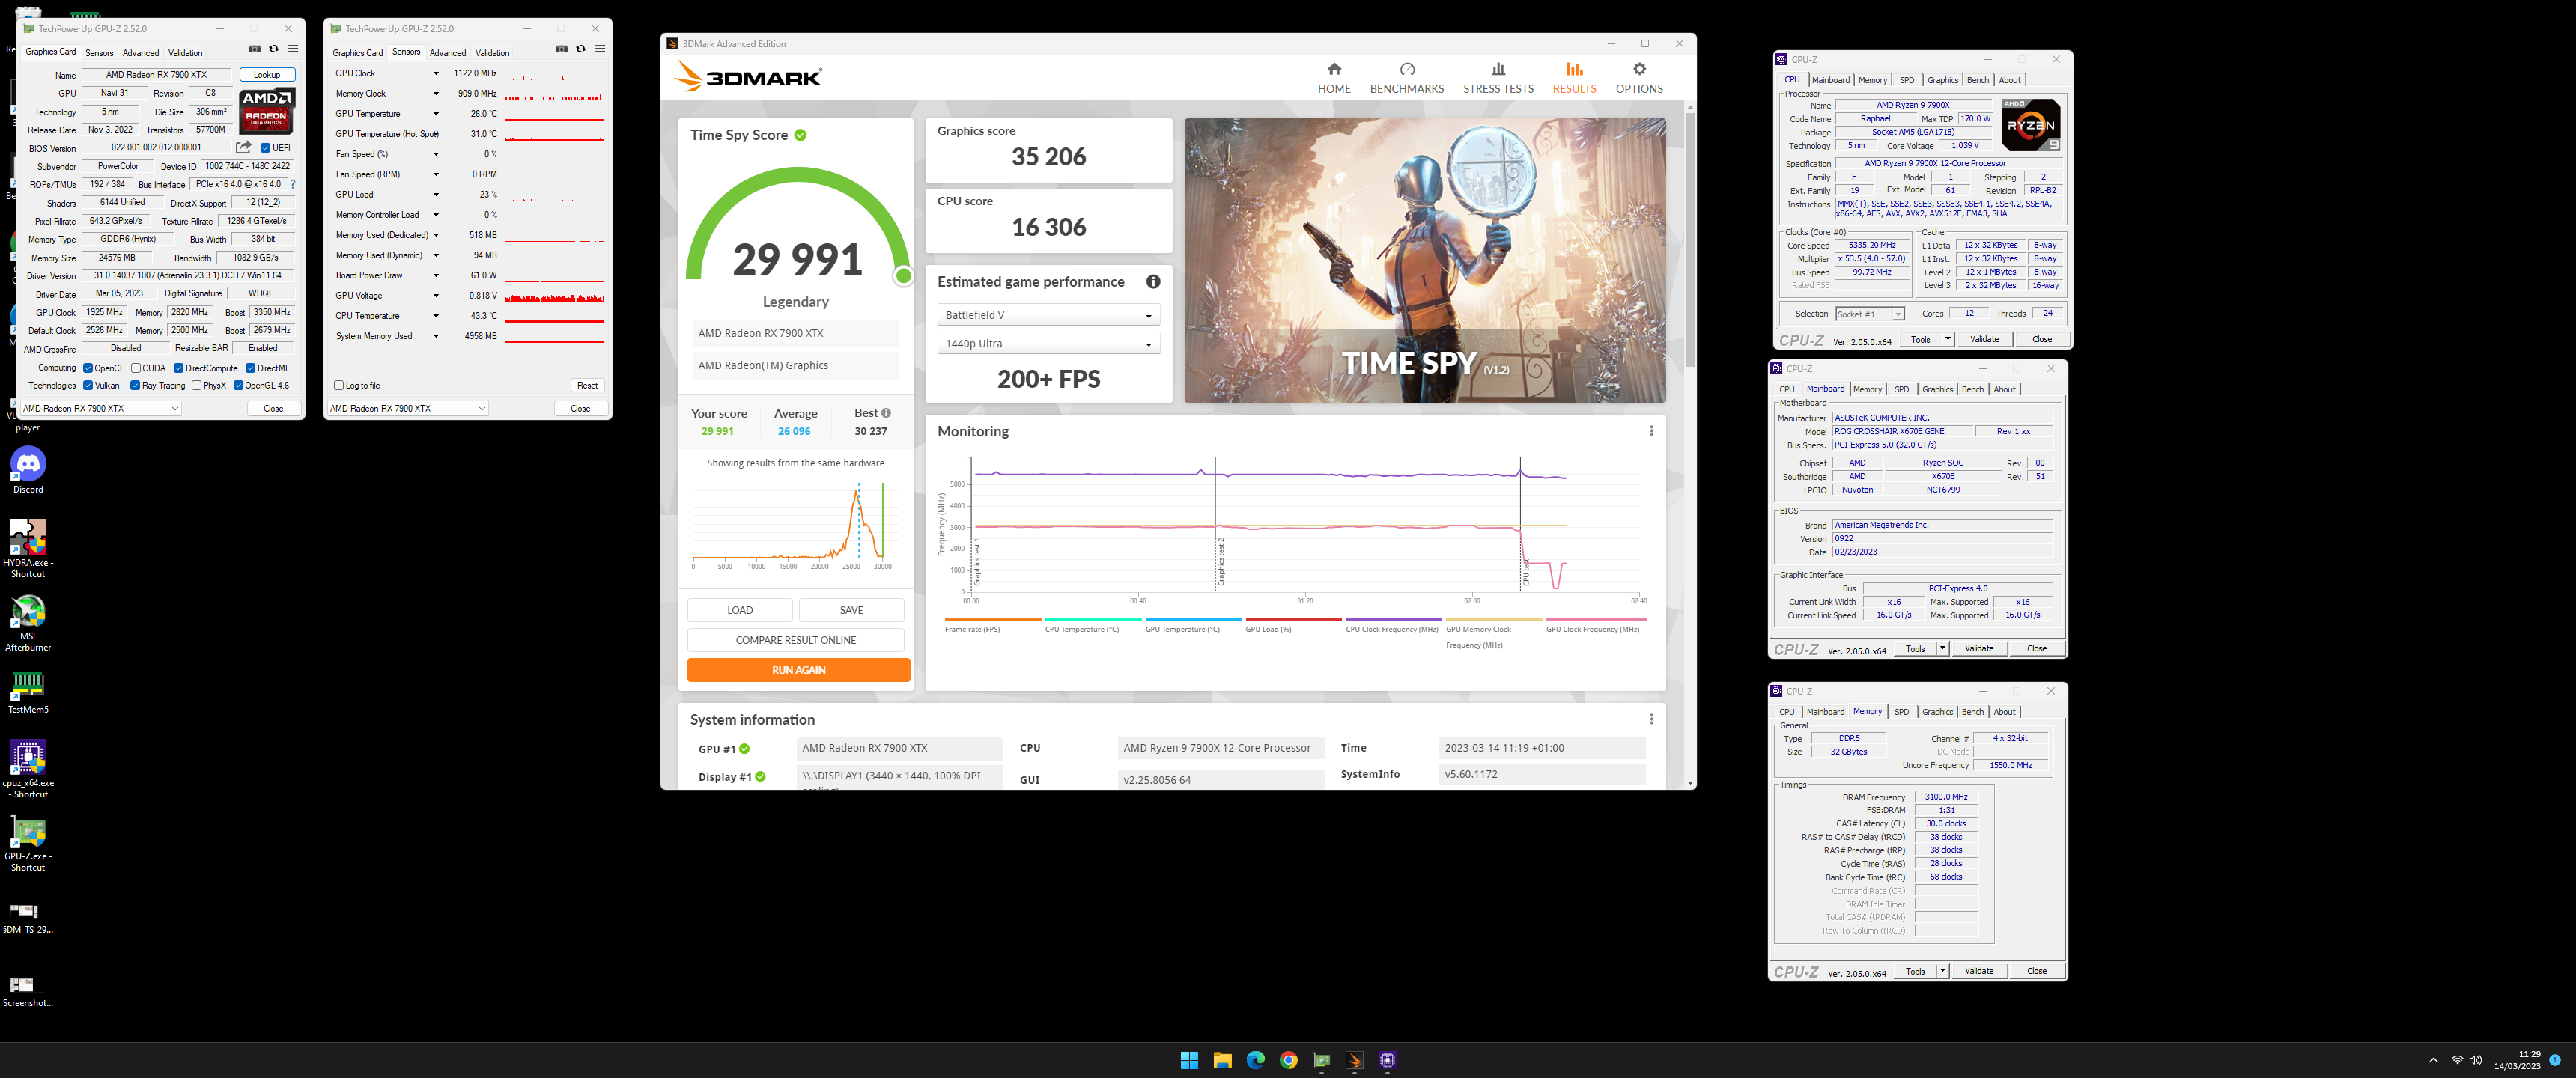Image resolution: width=2576 pixels, height=1078 pixels.
Task: Click Reset button in GPU-Z Sensors
Action: (587, 385)
